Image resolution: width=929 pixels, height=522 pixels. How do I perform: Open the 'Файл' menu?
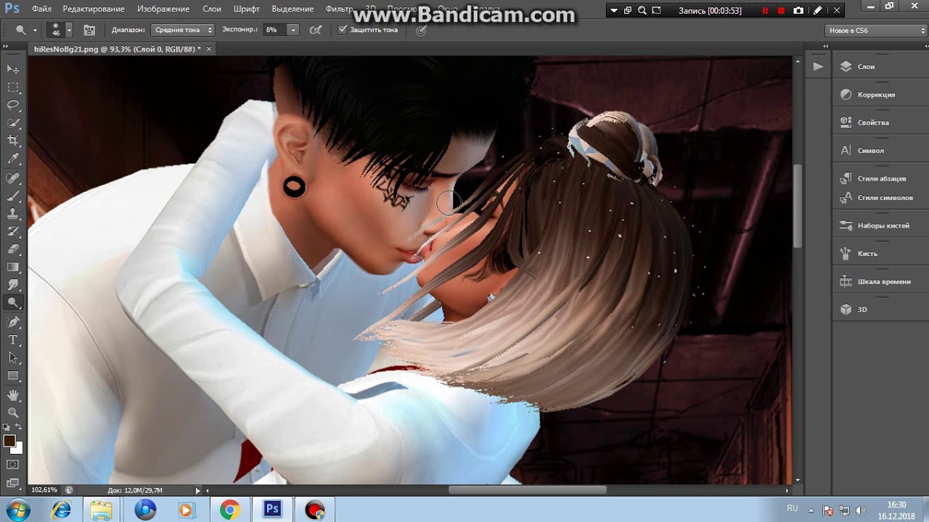(x=41, y=9)
